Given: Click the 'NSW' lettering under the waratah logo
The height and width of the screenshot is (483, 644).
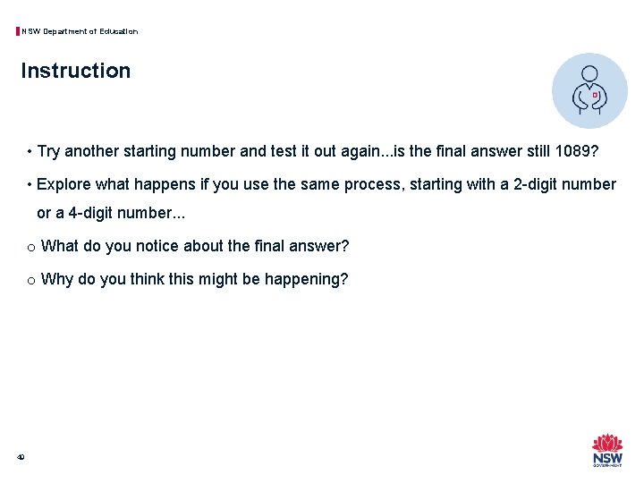Looking at the screenshot, I should [607, 458].
